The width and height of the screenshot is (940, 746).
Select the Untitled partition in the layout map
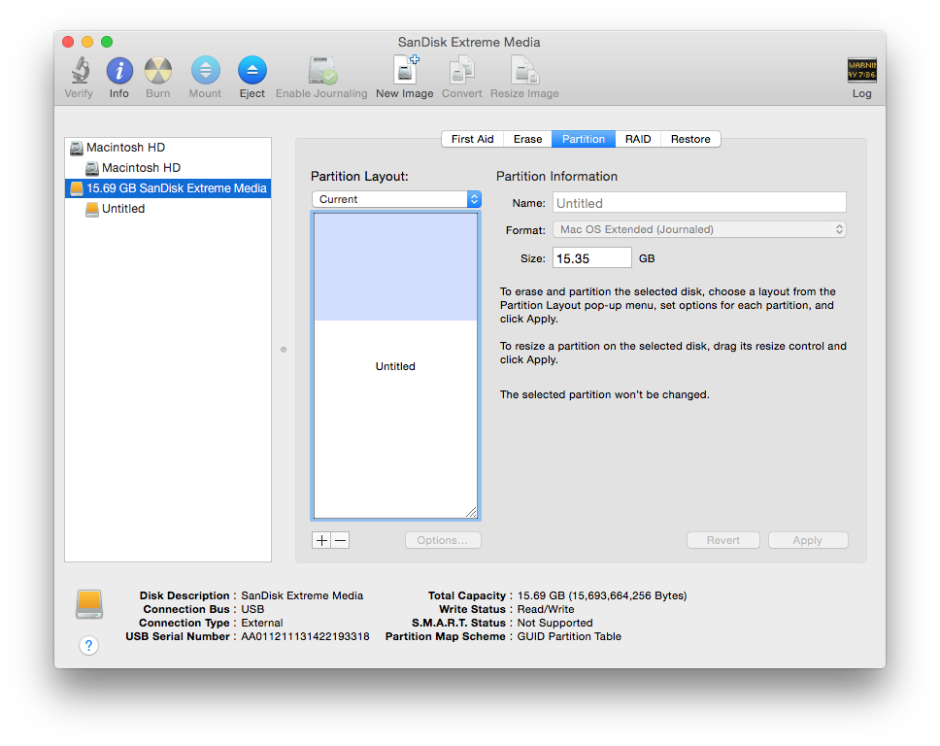[x=395, y=366]
